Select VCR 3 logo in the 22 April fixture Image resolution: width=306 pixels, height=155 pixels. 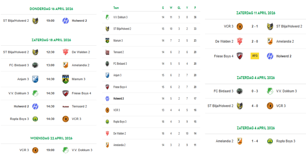(x=35, y=150)
